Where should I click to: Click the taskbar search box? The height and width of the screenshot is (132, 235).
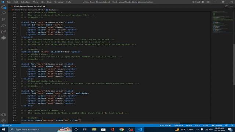tap(40, 129)
